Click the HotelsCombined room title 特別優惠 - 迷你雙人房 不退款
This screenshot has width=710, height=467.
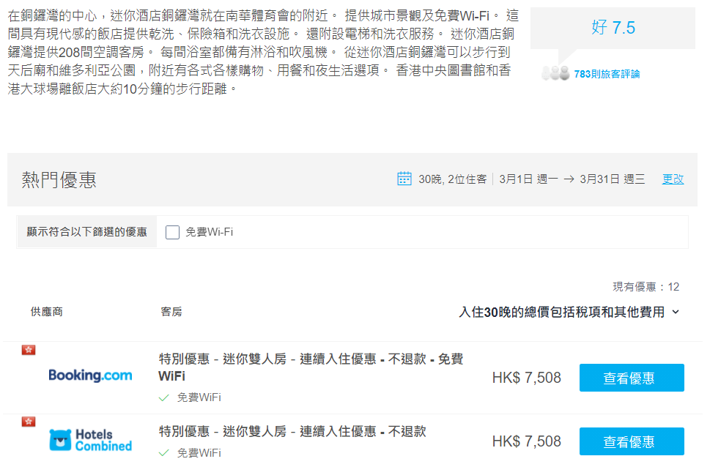(292, 431)
